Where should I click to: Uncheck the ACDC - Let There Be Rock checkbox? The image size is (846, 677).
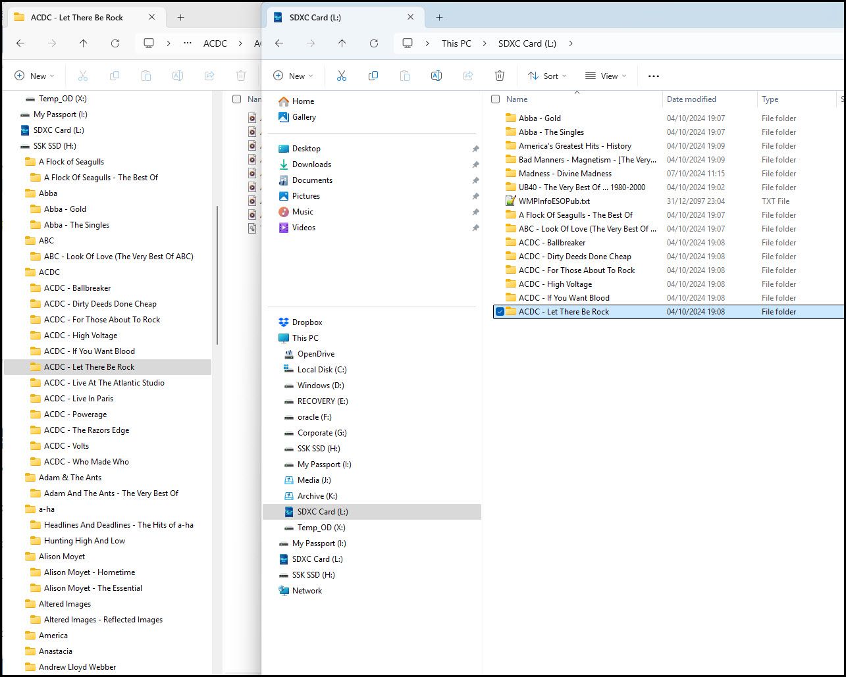click(500, 312)
